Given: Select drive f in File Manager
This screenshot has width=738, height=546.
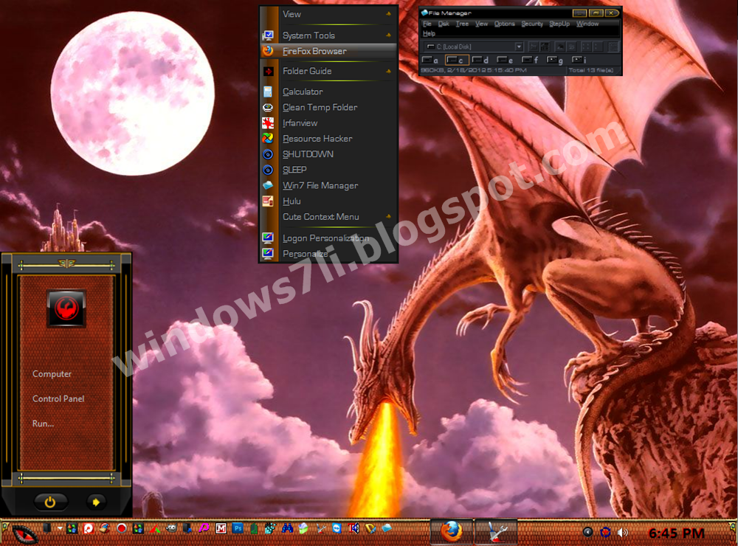Looking at the screenshot, I should click(x=531, y=60).
